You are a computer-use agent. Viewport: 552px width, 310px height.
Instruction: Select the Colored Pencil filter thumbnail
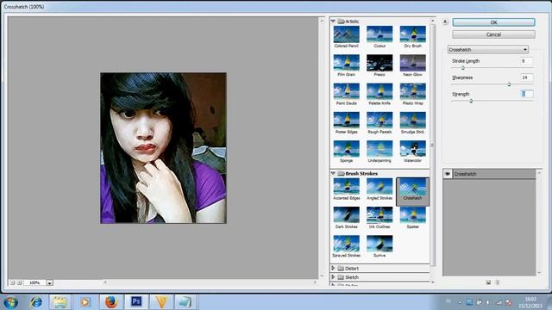(x=347, y=34)
